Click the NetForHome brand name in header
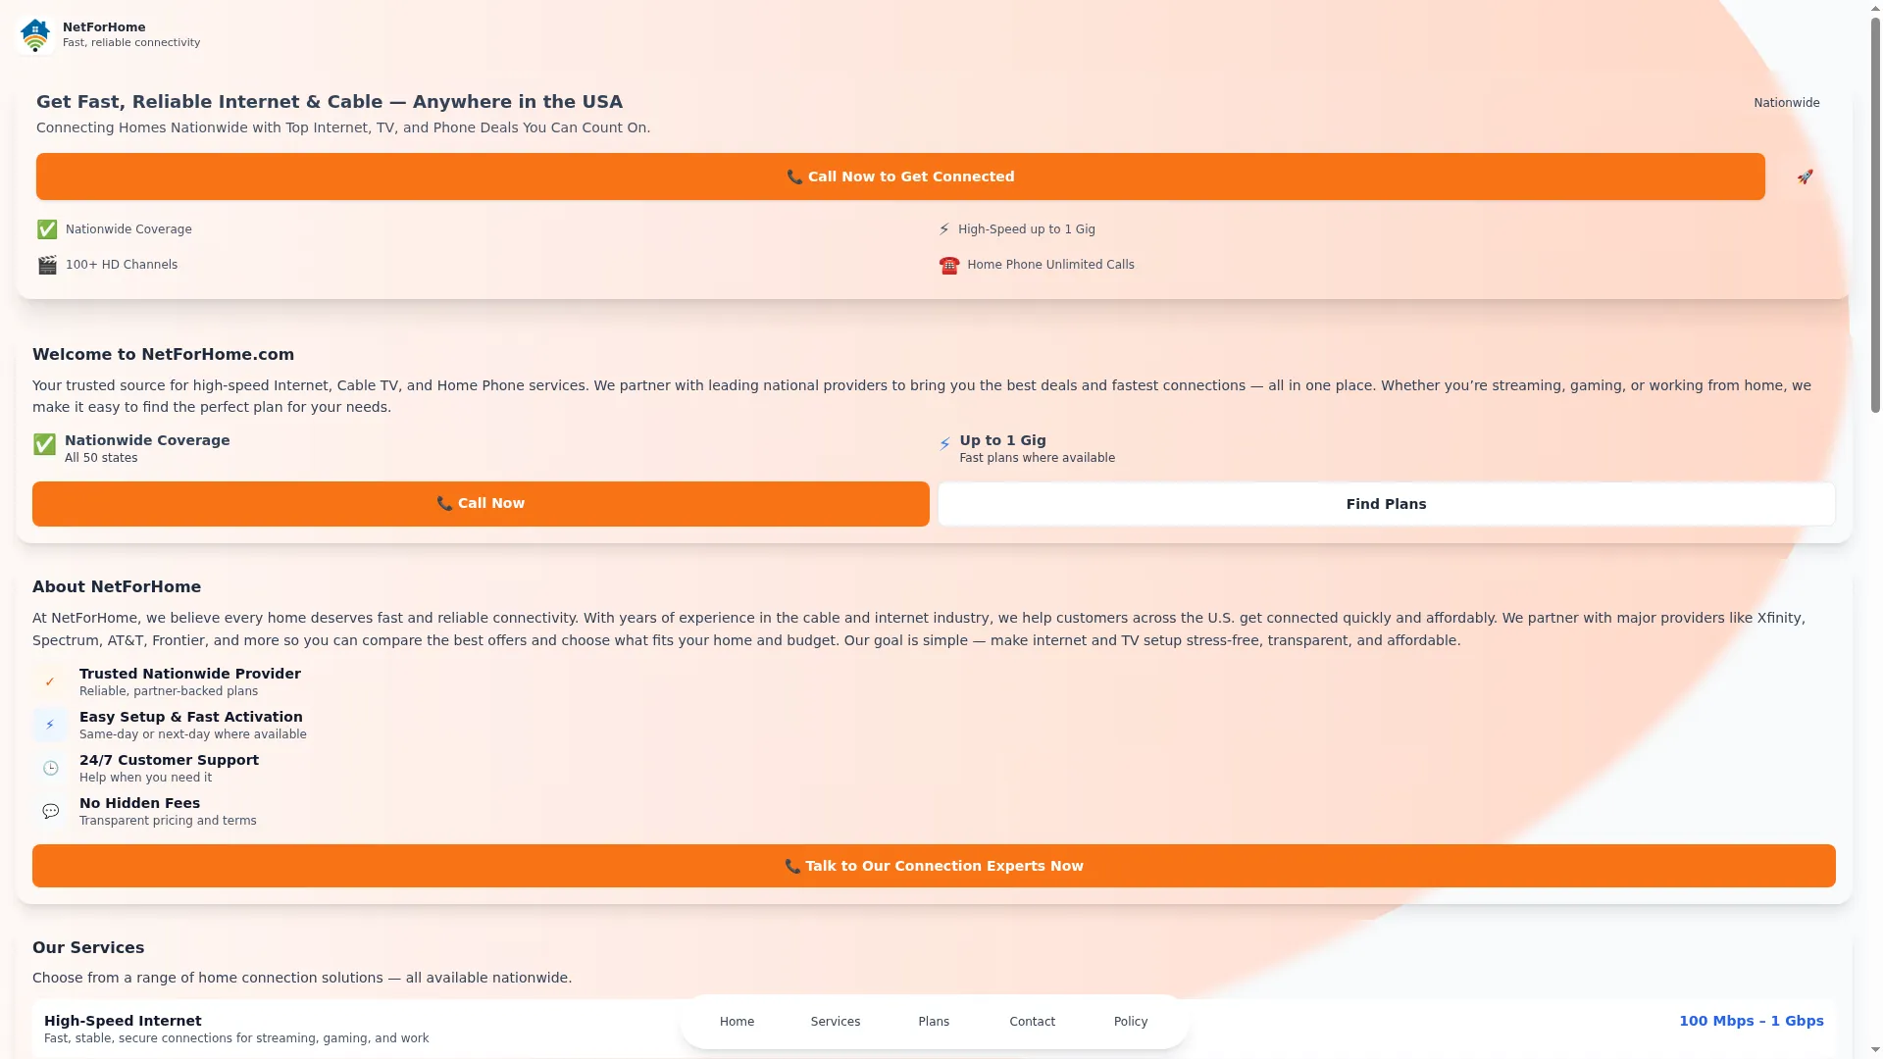This screenshot has height=1059, width=1883. tap(104, 27)
